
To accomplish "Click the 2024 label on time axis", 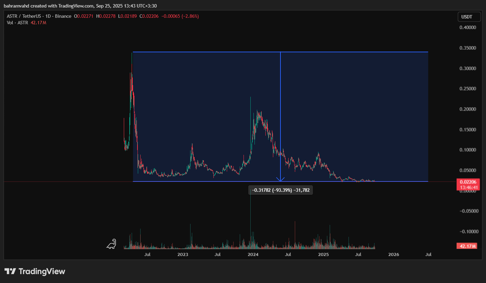I will point(253,255).
